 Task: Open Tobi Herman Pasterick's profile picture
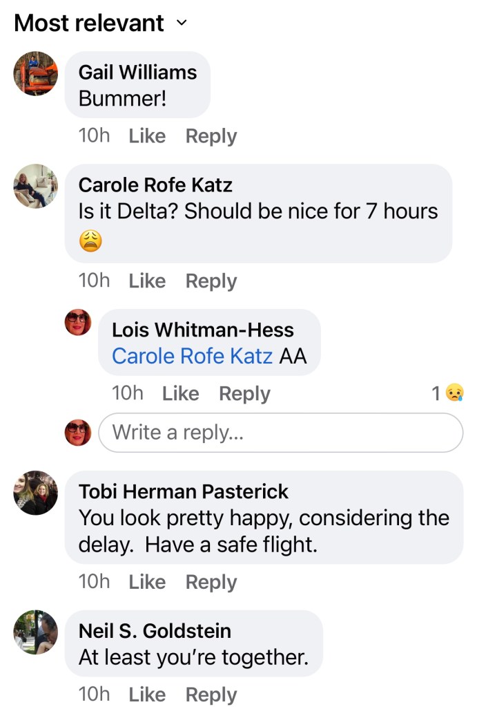(x=36, y=493)
